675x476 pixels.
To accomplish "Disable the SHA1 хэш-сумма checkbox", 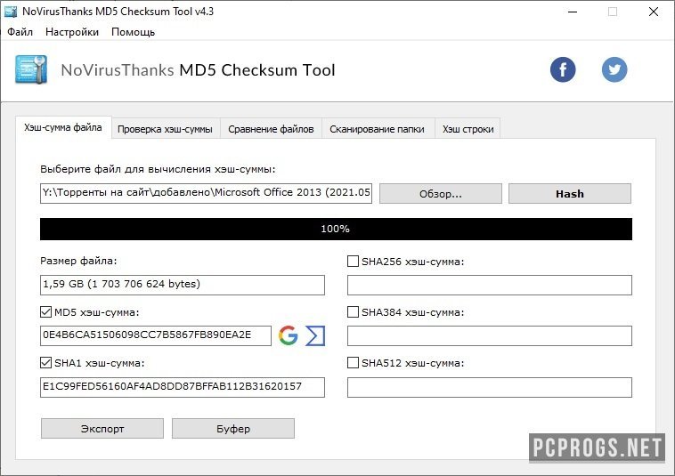I will (x=46, y=363).
